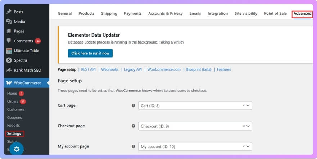Open the Emails tab
Viewport: 317px width, 159px height.
pyautogui.click(x=195, y=13)
